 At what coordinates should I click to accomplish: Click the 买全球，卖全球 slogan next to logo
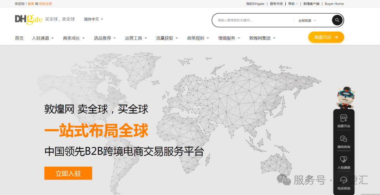(x=60, y=19)
